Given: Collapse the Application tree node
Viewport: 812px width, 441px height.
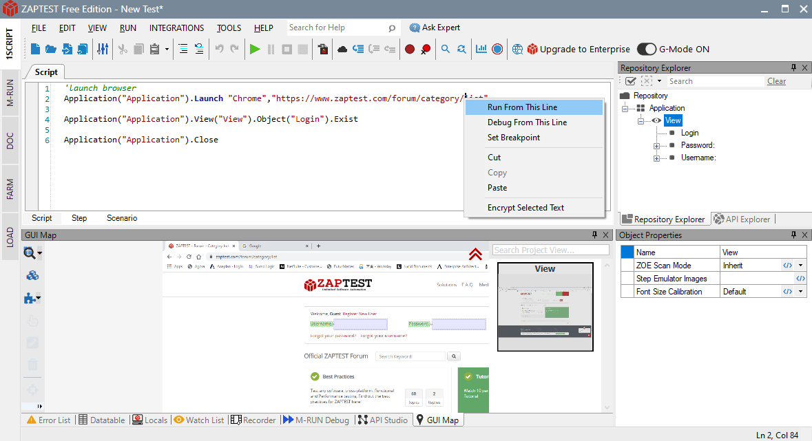Looking at the screenshot, I should click(625, 108).
